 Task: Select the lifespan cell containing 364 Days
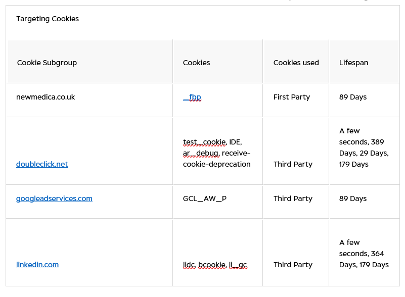[x=364, y=254]
